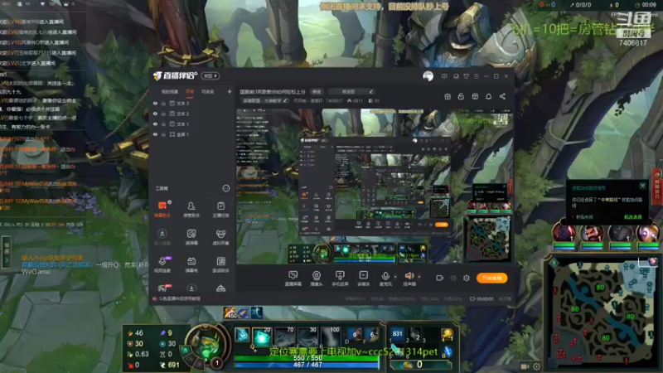
Task: Start streaming with orange 开始直播 button
Action: point(491,278)
